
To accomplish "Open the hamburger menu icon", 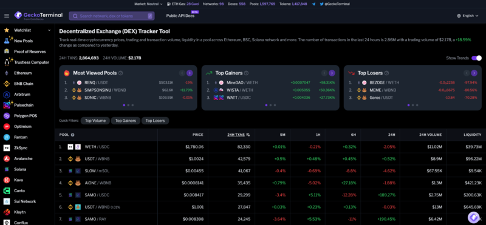I will point(7,16).
